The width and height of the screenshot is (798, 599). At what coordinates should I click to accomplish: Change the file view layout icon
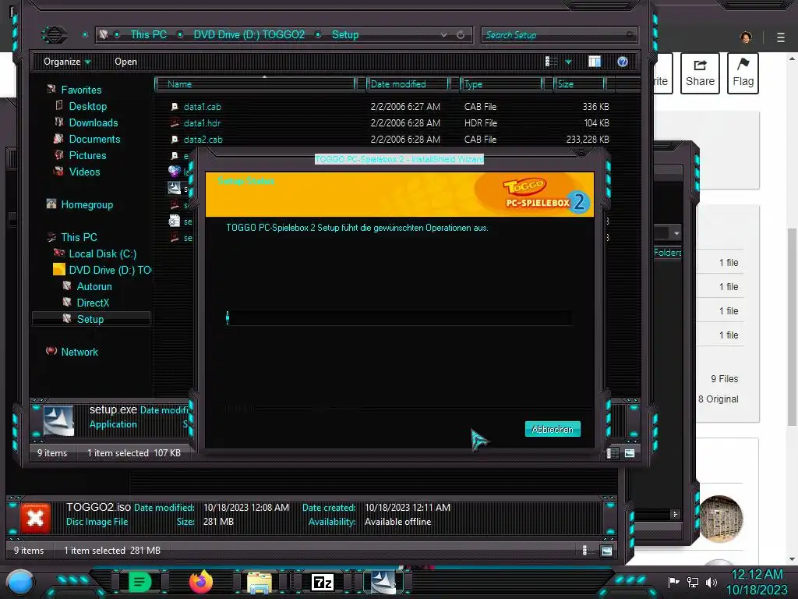tap(551, 61)
